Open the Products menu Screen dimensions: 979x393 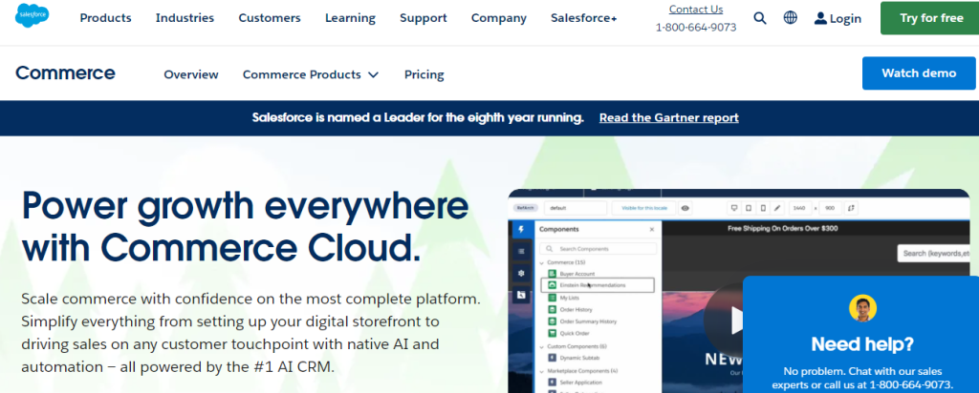pos(105,18)
